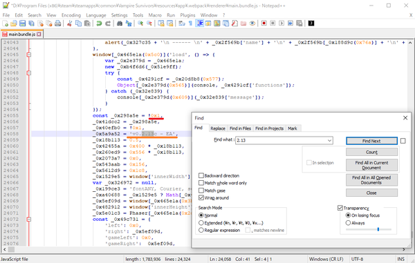Screen dimensions: 415x263
Task: Print the document via printer icon
Action: pos(57,23)
